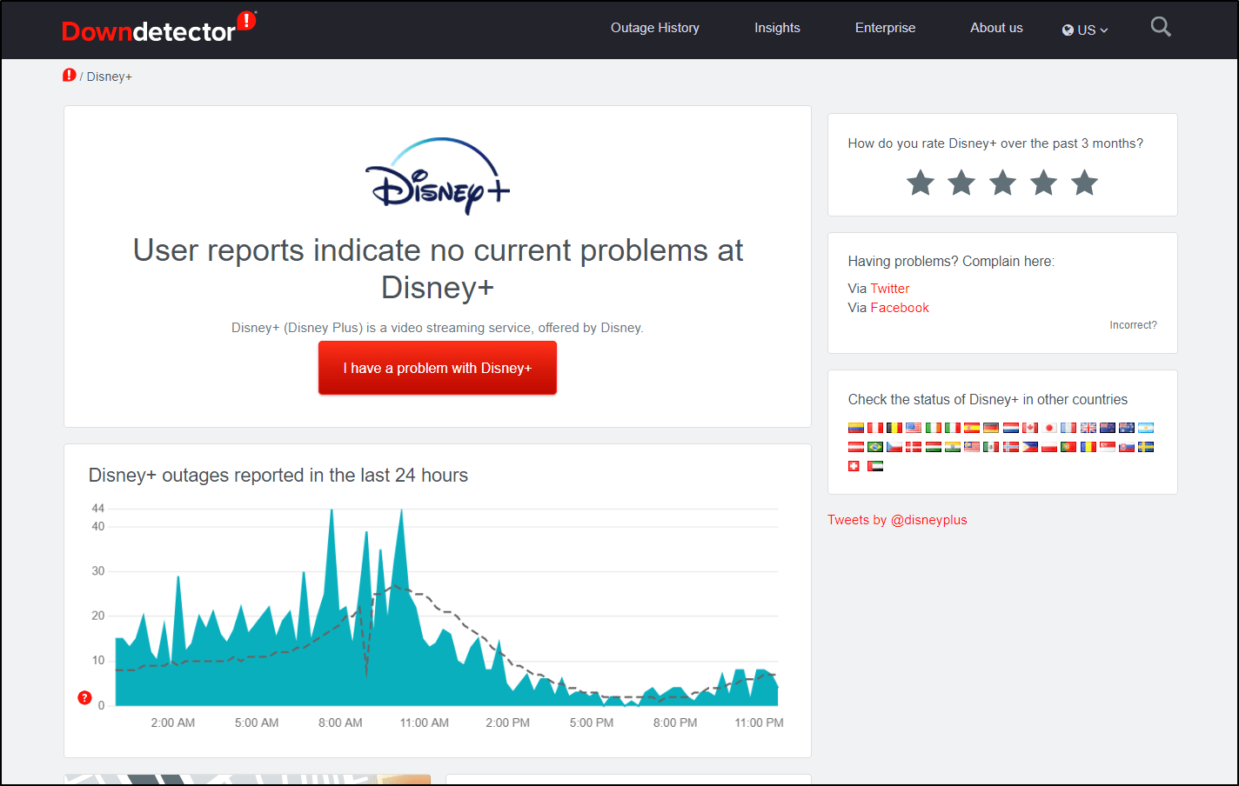This screenshot has height=786, width=1239.
Task: Complain via Facebook link
Action: pyautogui.click(x=900, y=308)
